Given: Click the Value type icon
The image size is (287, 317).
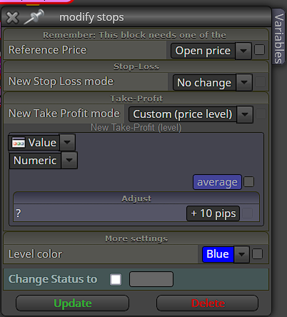Looking at the screenshot, I should pos(19,143).
